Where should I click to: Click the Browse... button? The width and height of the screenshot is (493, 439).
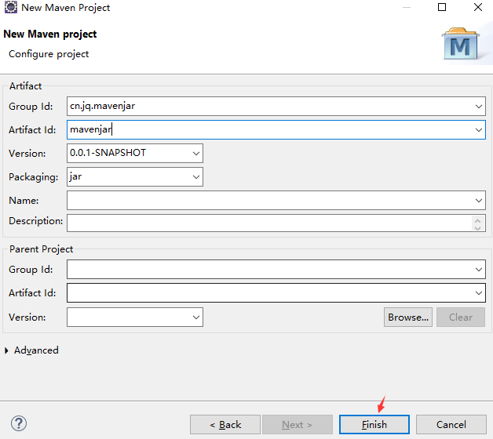pos(408,317)
